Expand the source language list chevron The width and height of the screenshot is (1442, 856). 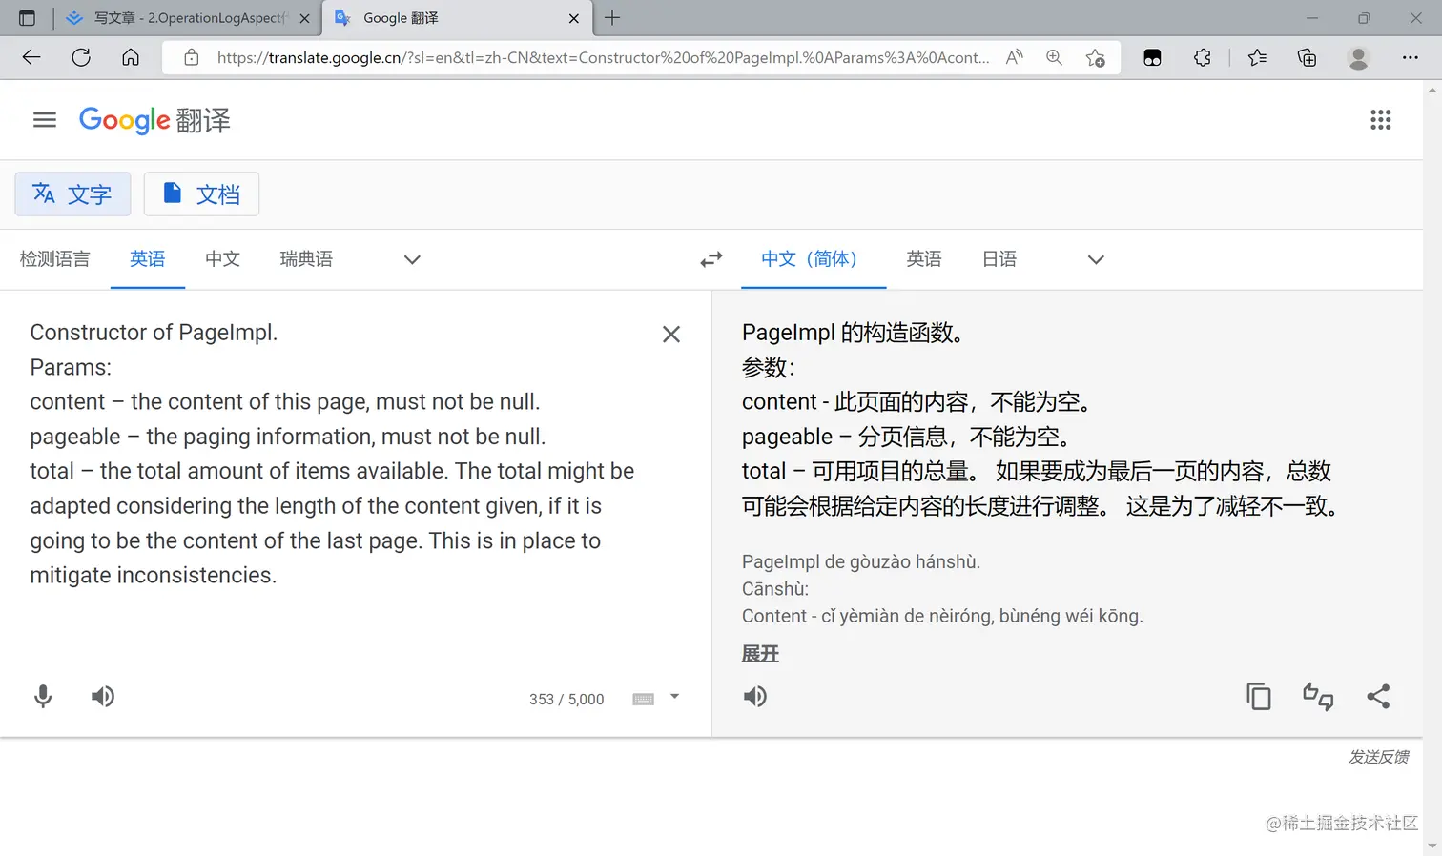(x=412, y=259)
